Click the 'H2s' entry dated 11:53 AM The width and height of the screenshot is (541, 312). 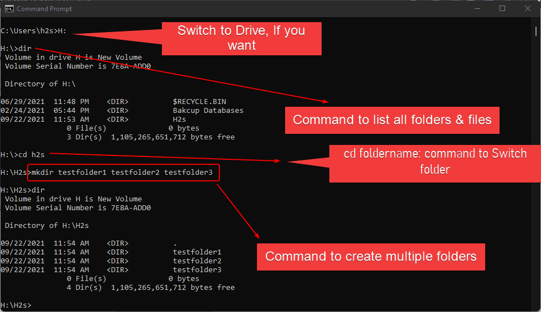point(180,119)
